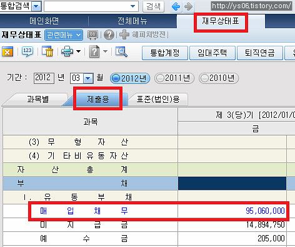Expand the search box dropdown arrow
Screen dimensions: 295x247
coord(132,6)
